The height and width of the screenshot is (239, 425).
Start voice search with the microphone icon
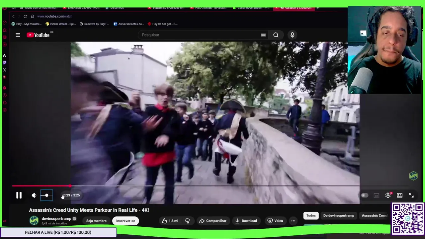292,35
